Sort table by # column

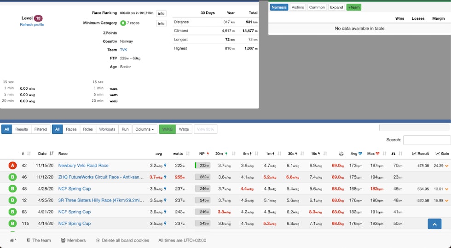[x=26, y=154]
